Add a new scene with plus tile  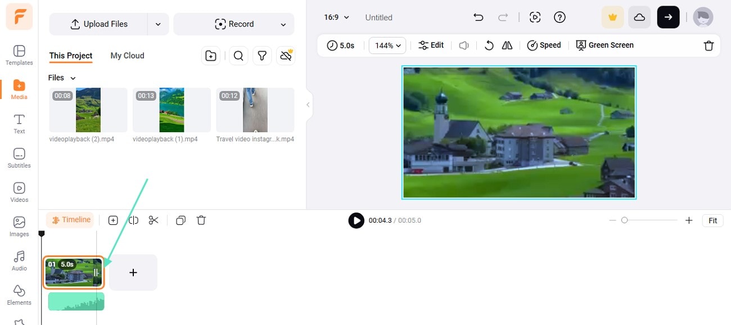click(x=133, y=273)
